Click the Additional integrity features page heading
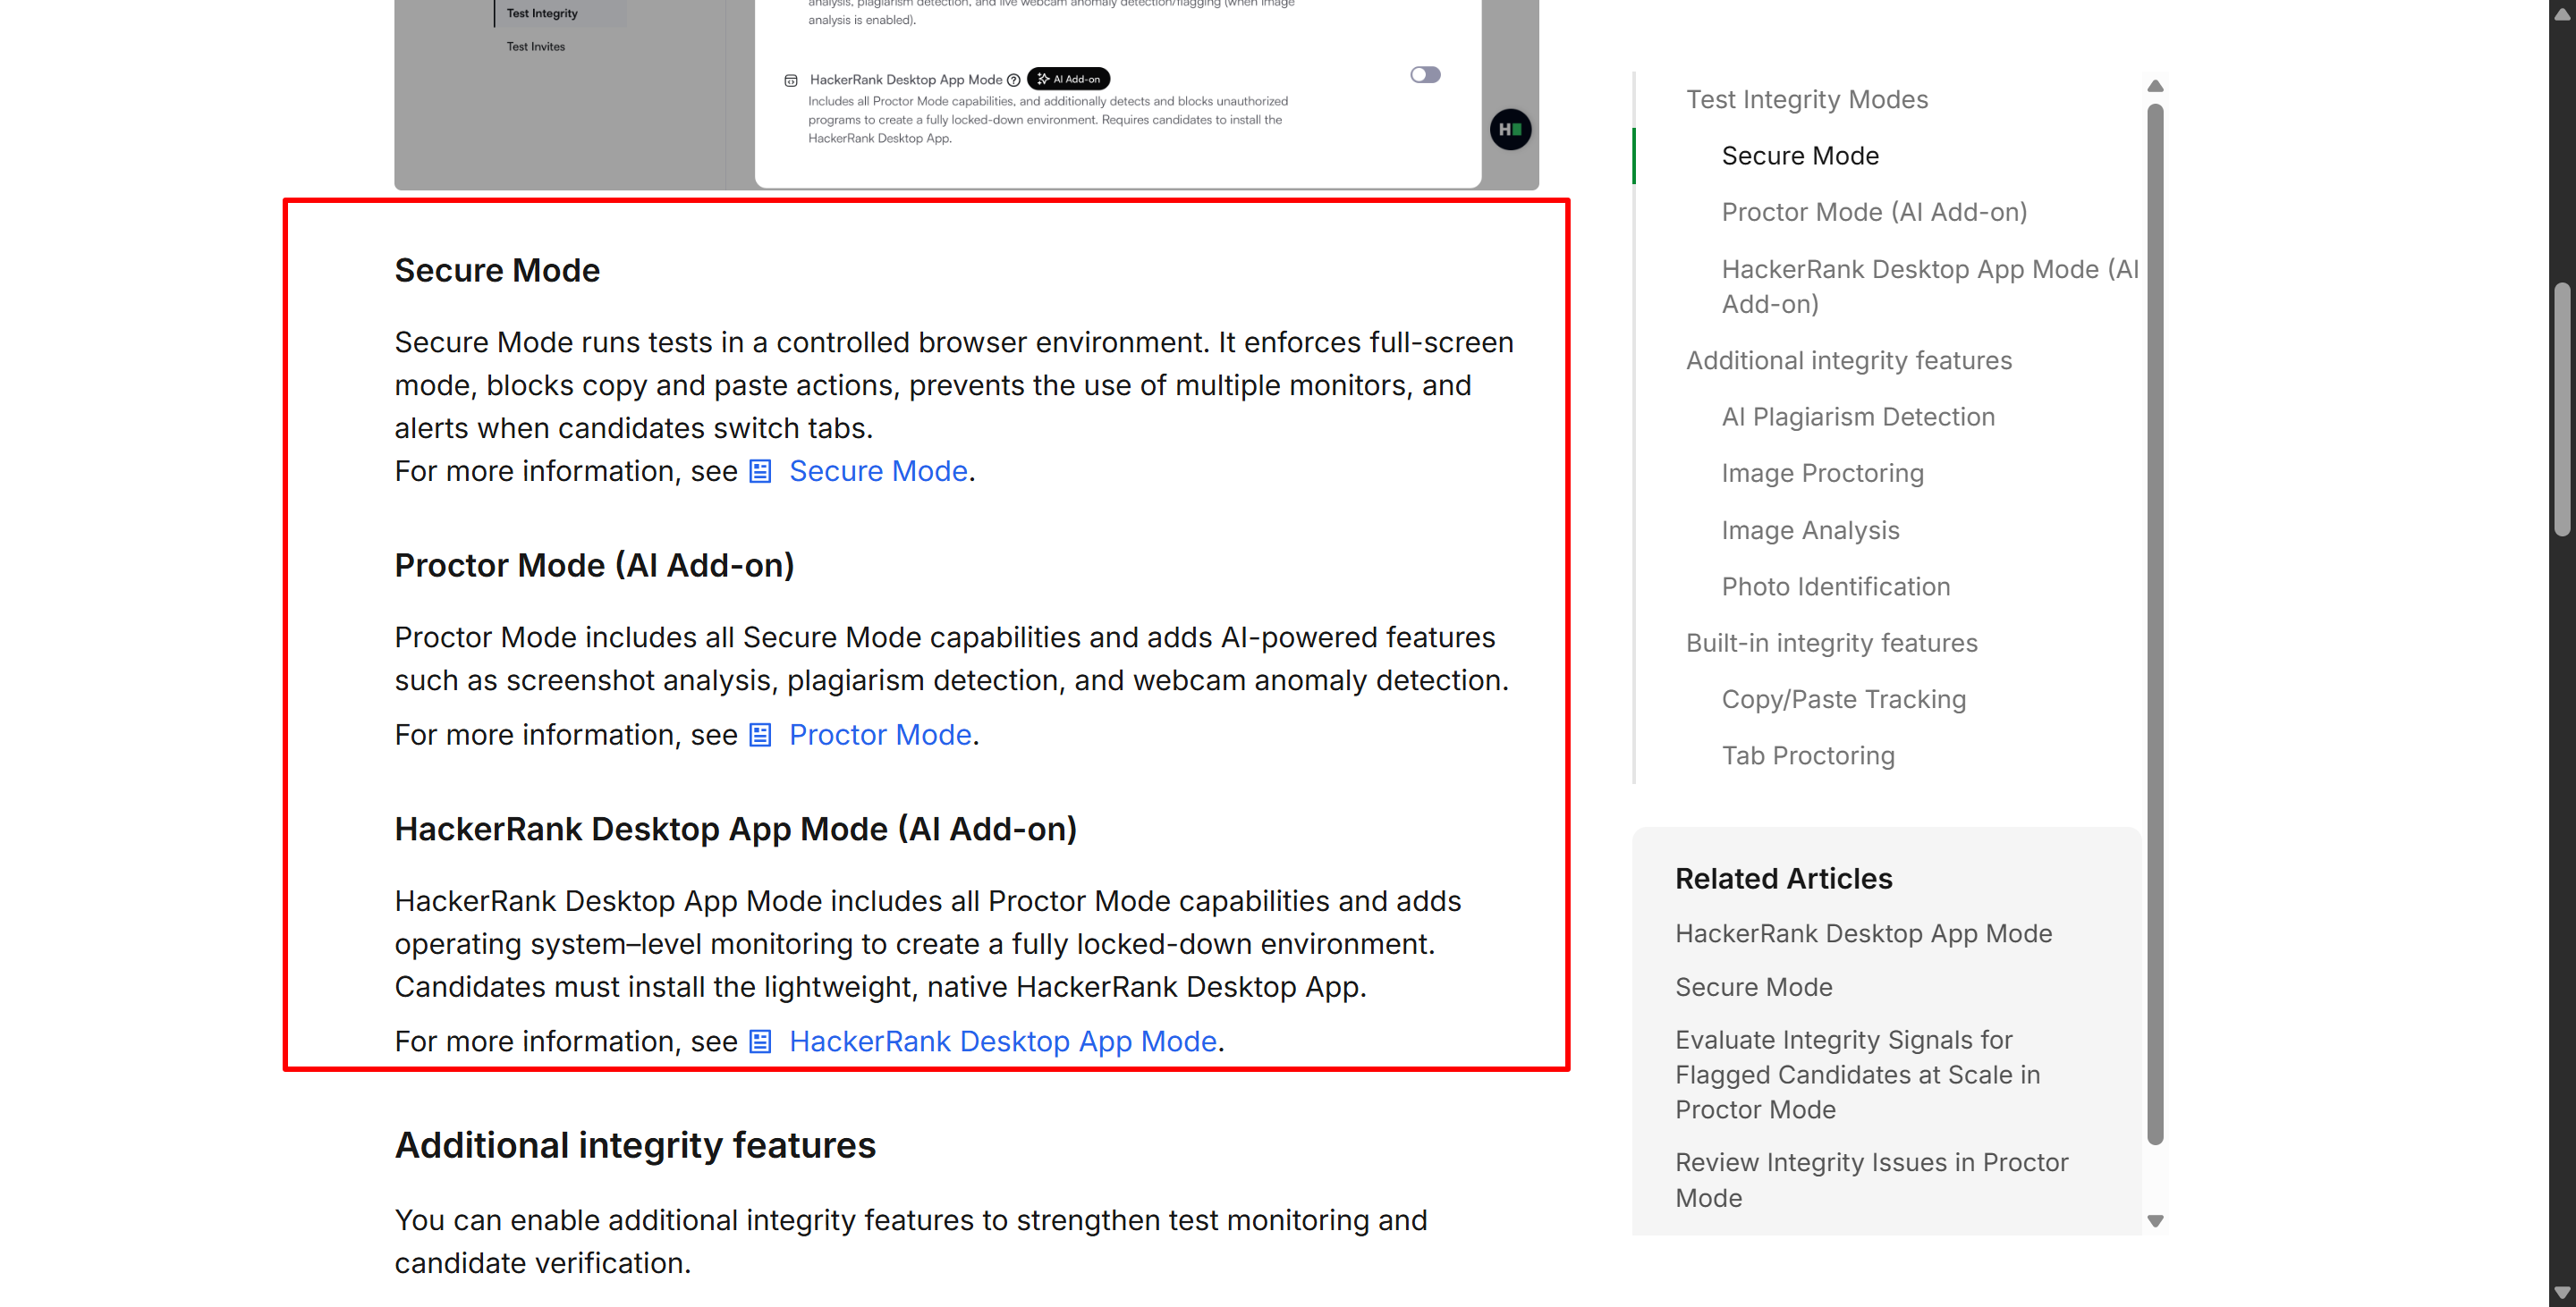2576x1307 pixels. [635, 1145]
